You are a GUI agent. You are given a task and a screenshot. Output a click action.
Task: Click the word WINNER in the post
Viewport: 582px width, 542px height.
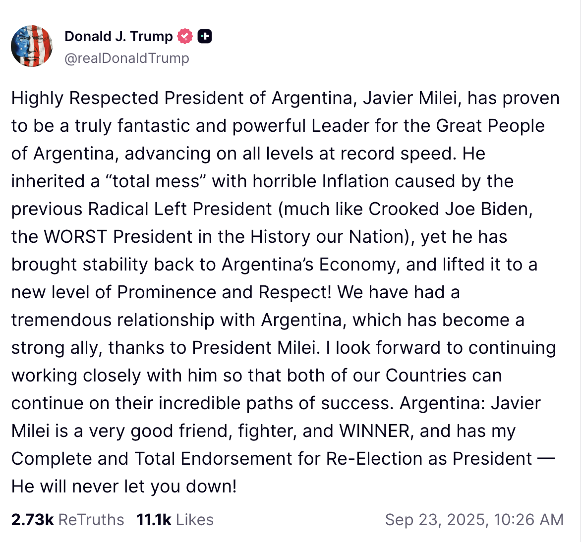pos(375,431)
